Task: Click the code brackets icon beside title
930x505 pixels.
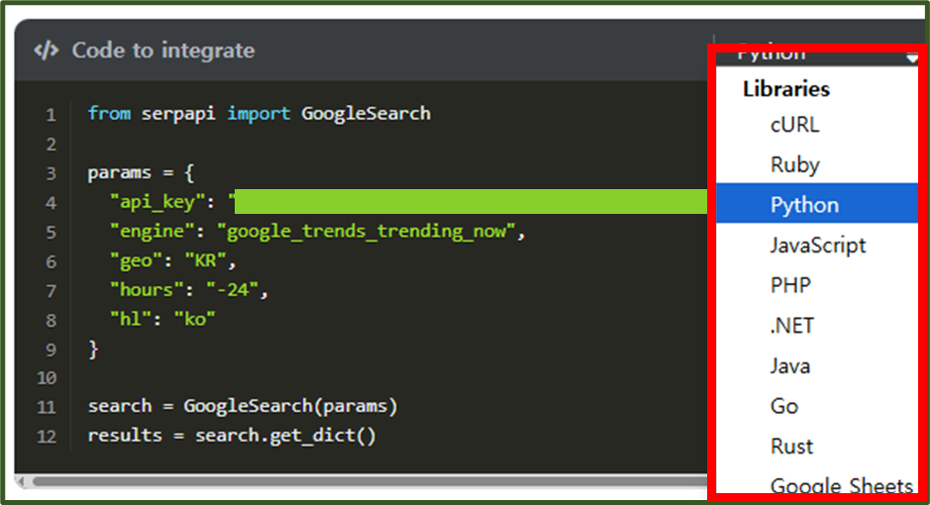Action: click(47, 50)
